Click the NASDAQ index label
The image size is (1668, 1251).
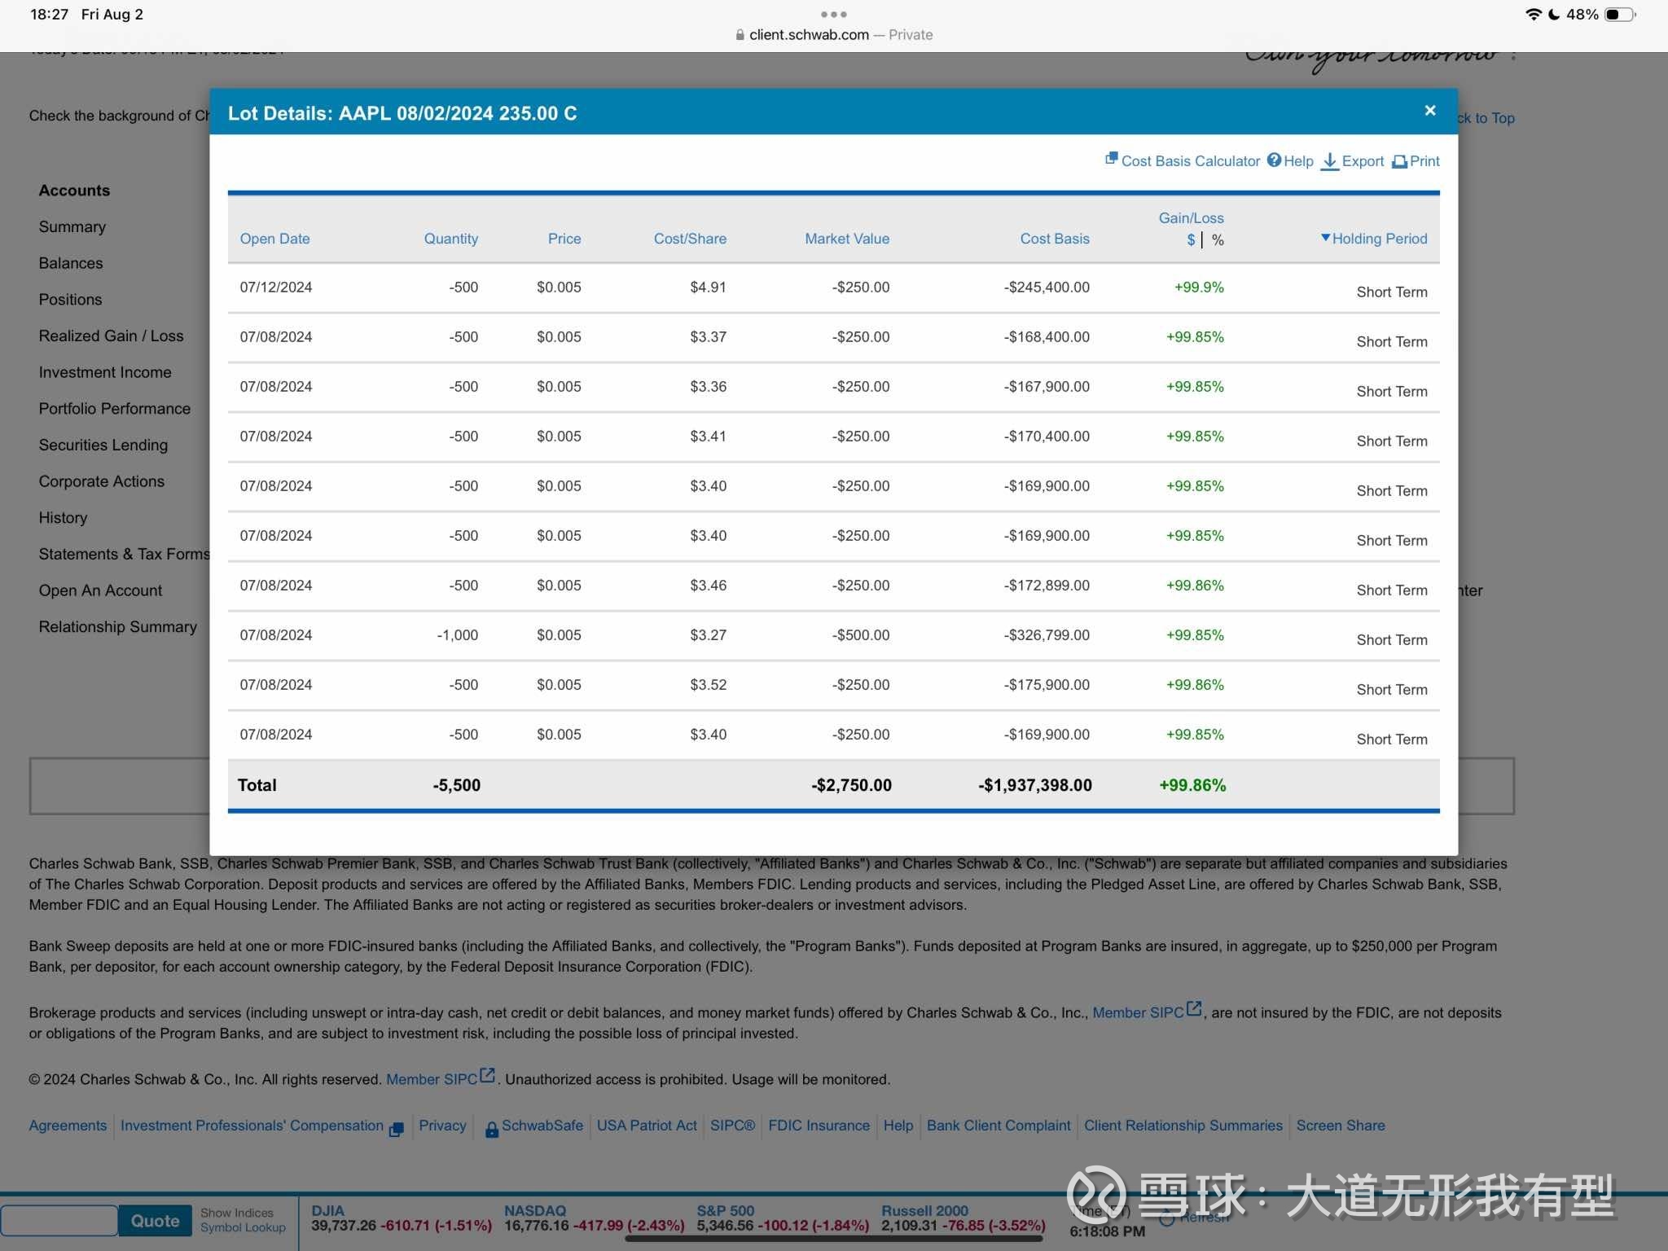534,1210
